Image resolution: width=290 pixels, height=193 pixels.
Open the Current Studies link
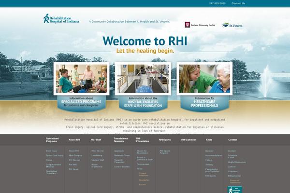point(122,167)
